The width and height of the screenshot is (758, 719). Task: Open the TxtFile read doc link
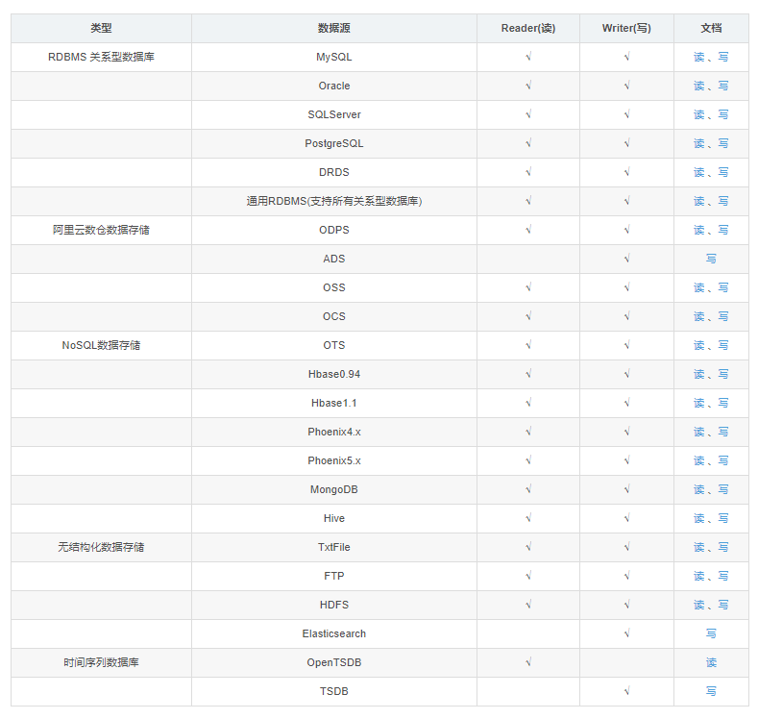[699, 547]
